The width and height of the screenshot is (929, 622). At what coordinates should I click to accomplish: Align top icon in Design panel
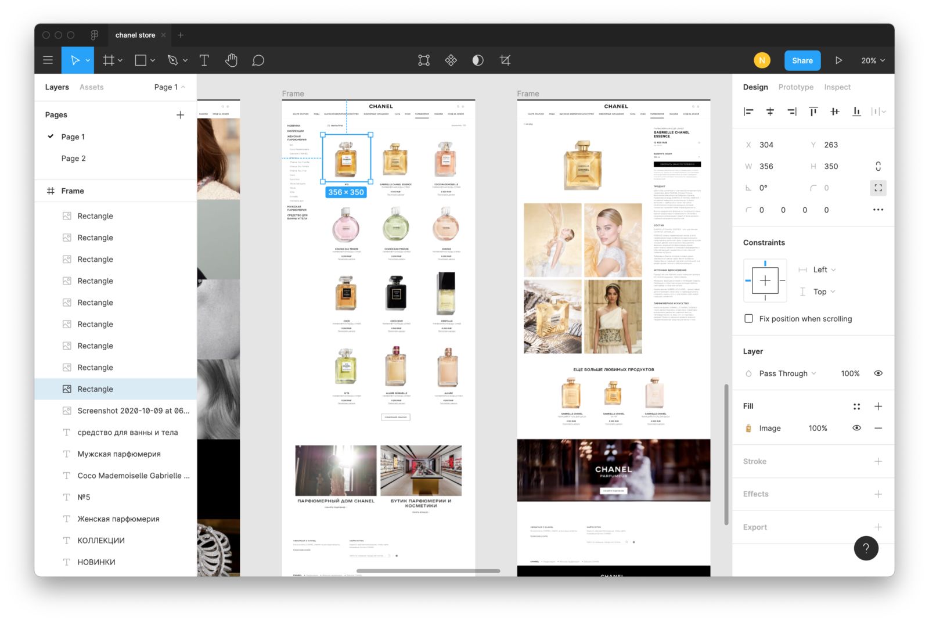point(813,112)
